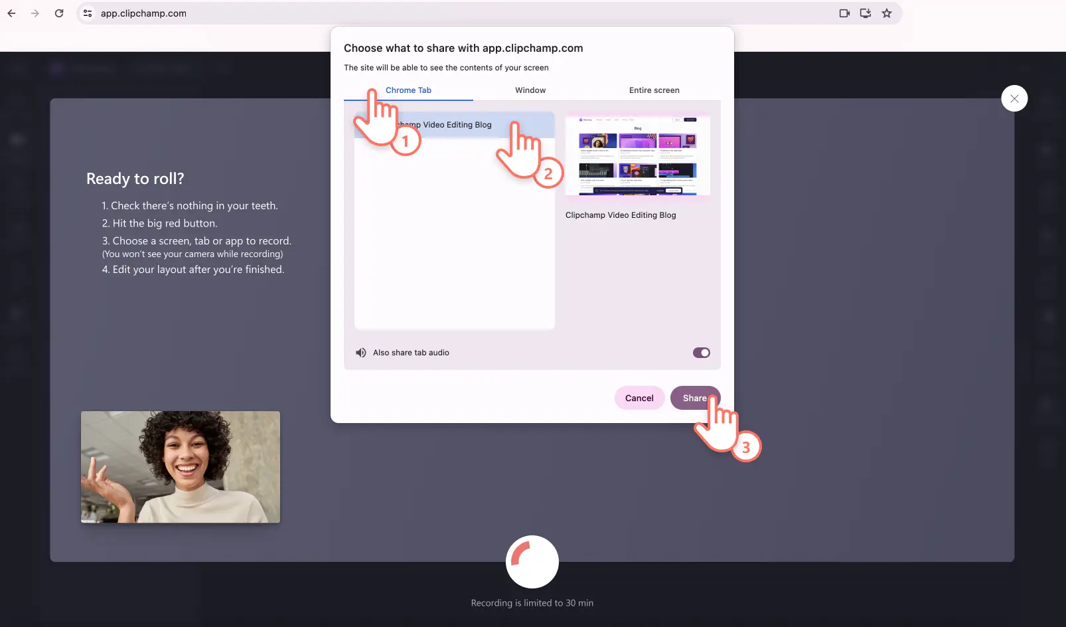Click "Check there's nothing in your teeth" step
Screen dimensions: 1066x627
click(x=190, y=206)
